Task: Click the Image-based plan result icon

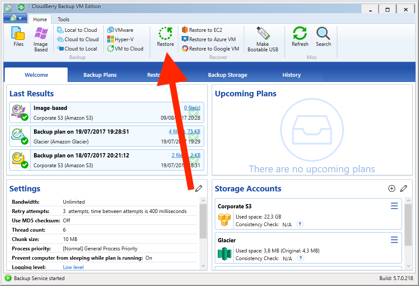Action: click(x=19, y=112)
